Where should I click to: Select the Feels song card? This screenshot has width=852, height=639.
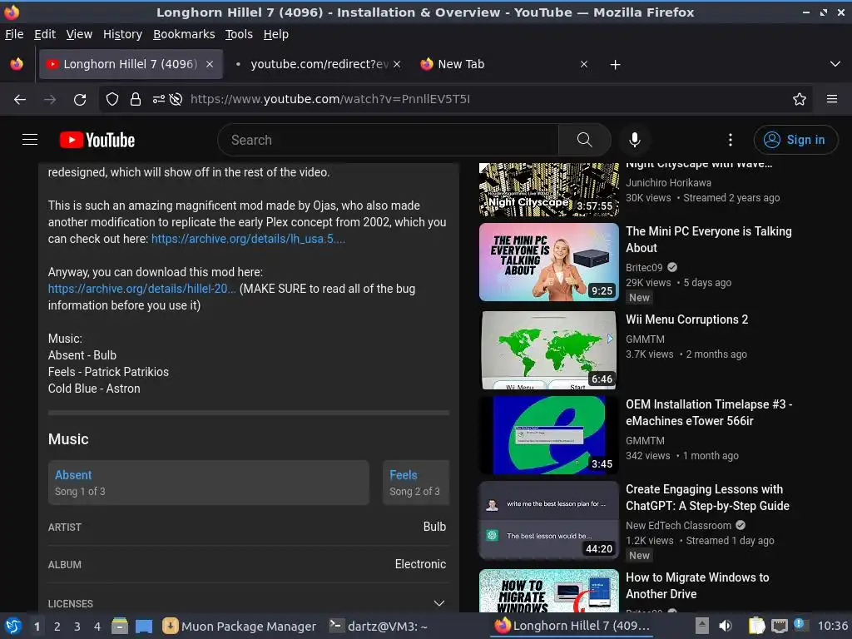[x=416, y=483]
